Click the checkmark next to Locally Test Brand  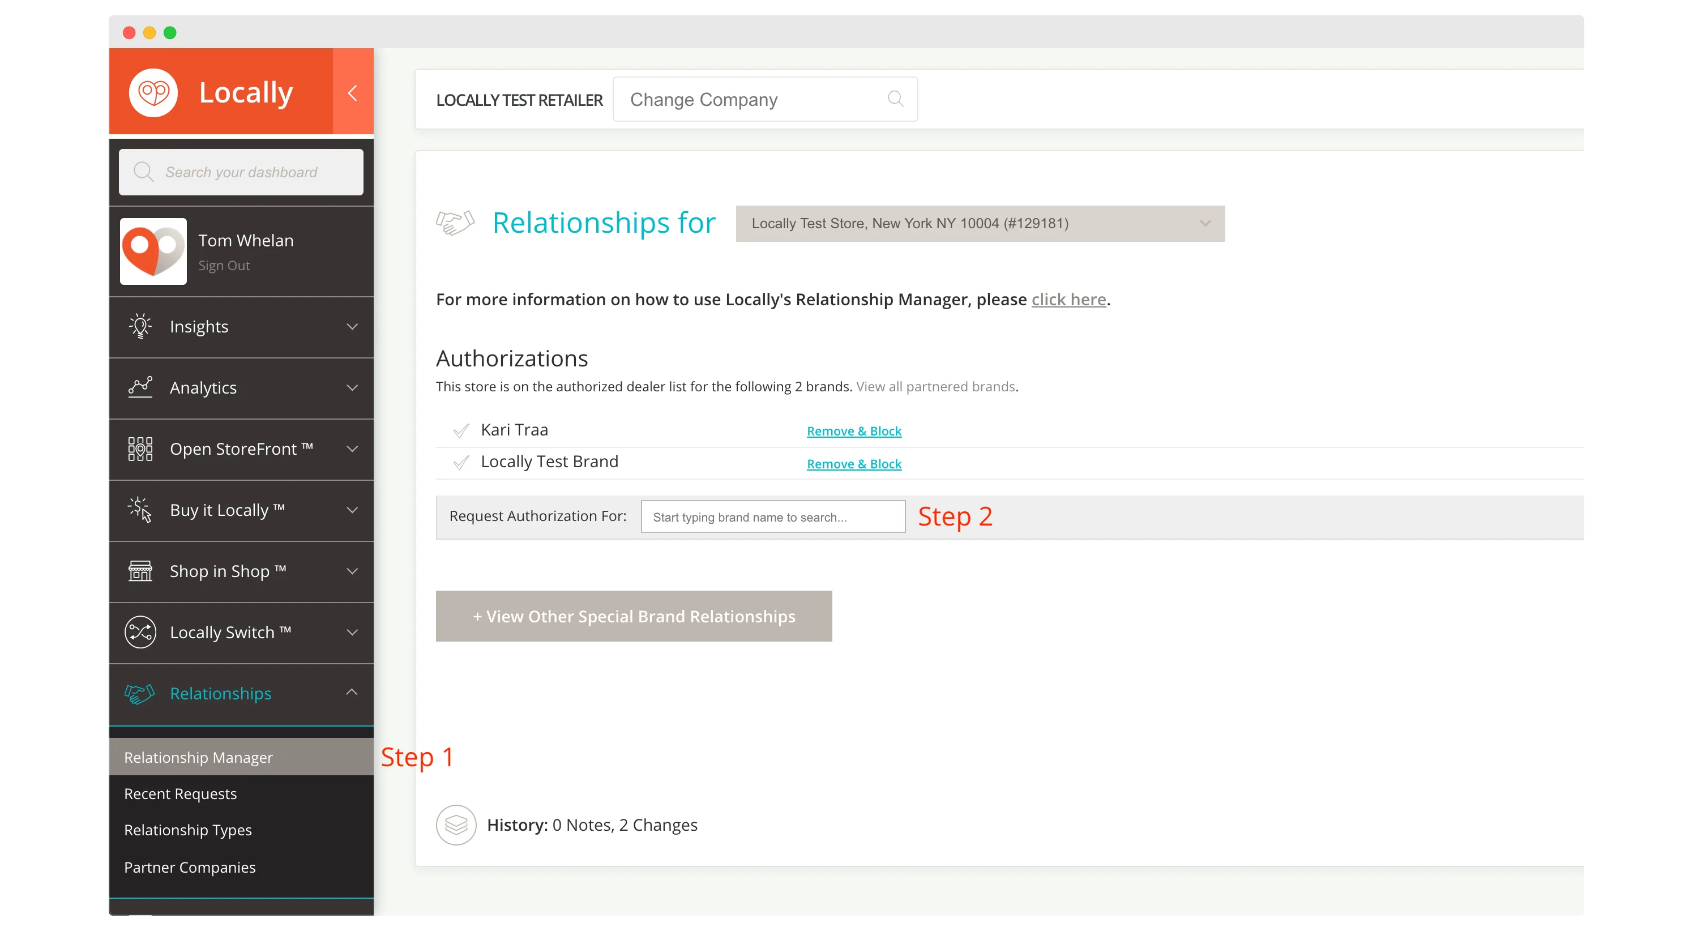[x=461, y=463]
